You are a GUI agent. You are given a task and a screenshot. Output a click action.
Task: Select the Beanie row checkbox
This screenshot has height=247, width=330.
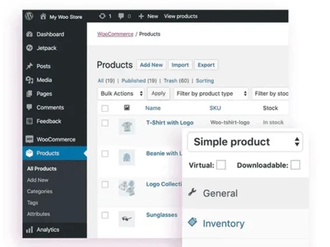(105, 153)
